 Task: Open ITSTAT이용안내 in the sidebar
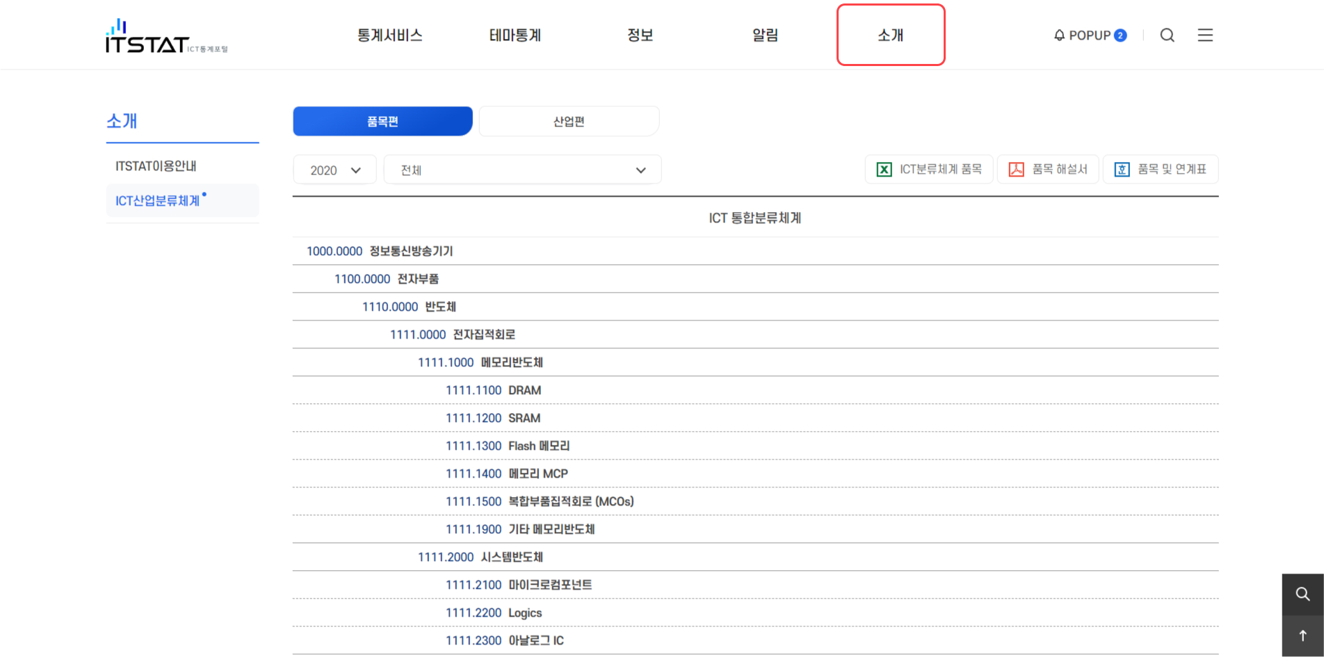point(156,166)
